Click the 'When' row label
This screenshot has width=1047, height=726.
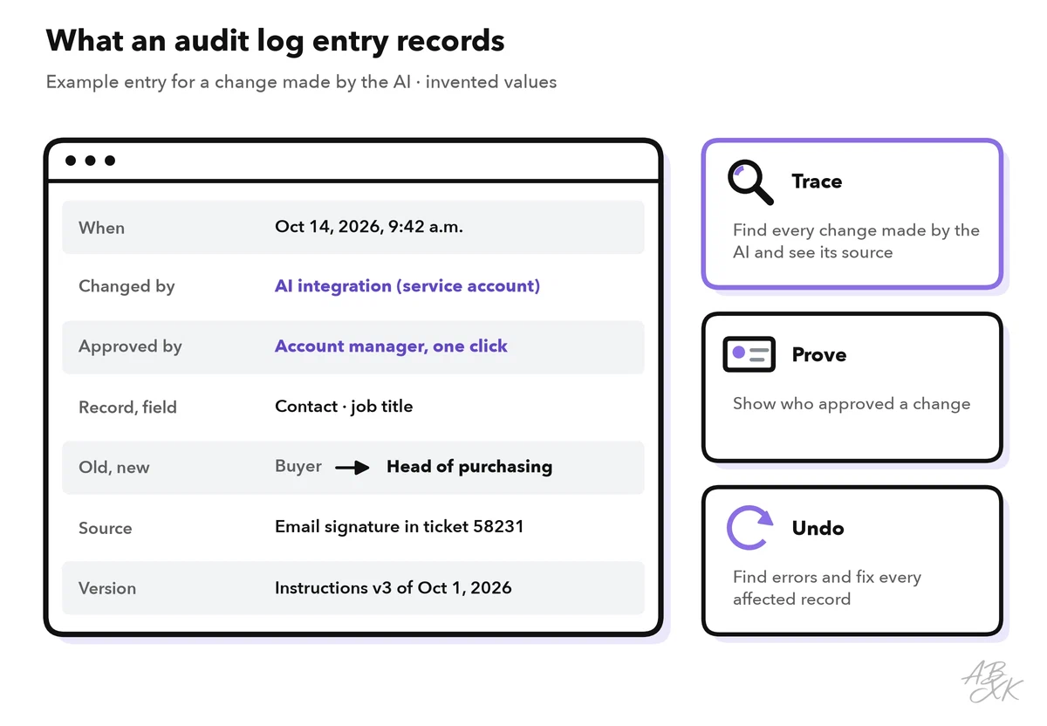(101, 228)
